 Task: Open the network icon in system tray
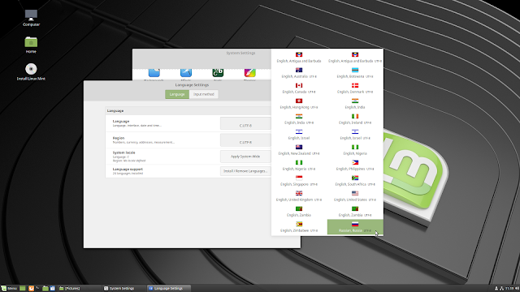(501, 289)
